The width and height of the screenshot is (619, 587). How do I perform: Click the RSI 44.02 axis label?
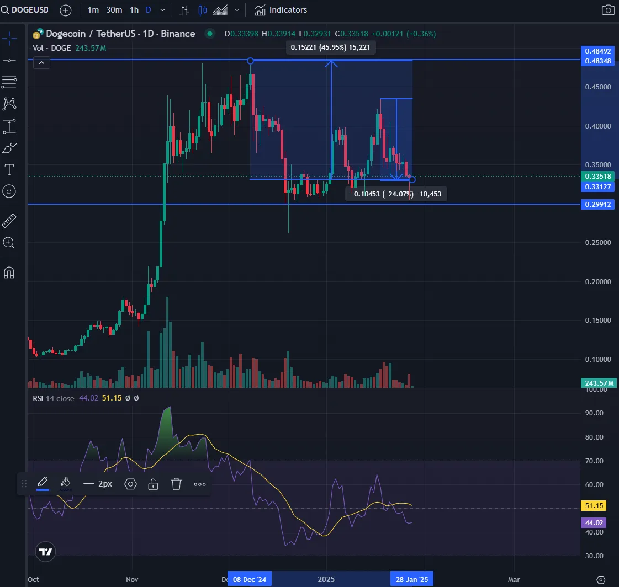coord(594,522)
